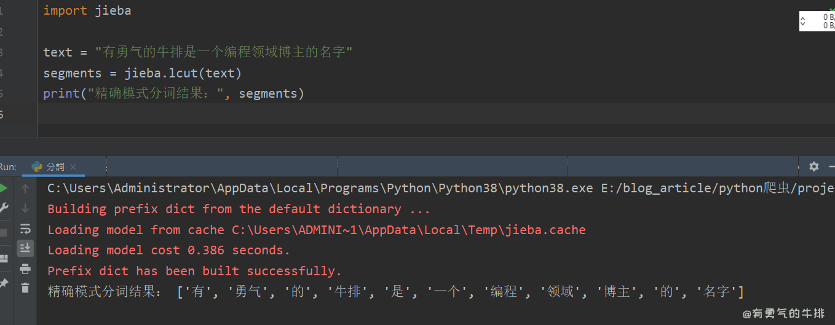This screenshot has width=835, height=325.
Task: Close the 分詞 run tab
Action: click(x=73, y=167)
